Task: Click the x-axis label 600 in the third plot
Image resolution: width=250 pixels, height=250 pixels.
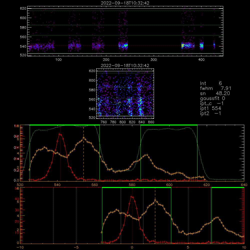Action: pos(169,185)
